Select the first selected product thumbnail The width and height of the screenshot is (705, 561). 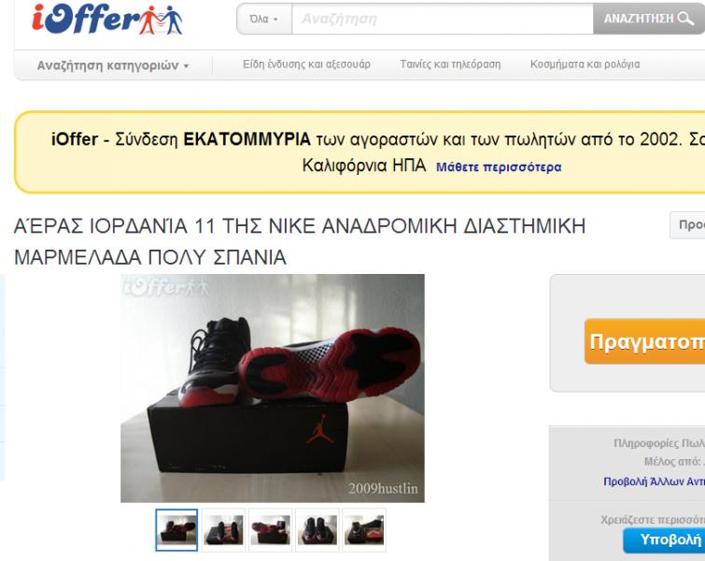tap(176, 530)
